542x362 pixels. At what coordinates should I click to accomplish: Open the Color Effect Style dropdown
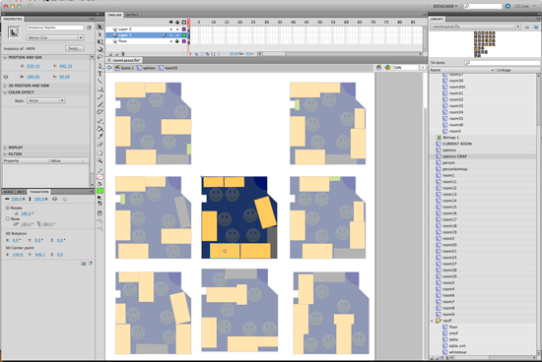(x=46, y=100)
